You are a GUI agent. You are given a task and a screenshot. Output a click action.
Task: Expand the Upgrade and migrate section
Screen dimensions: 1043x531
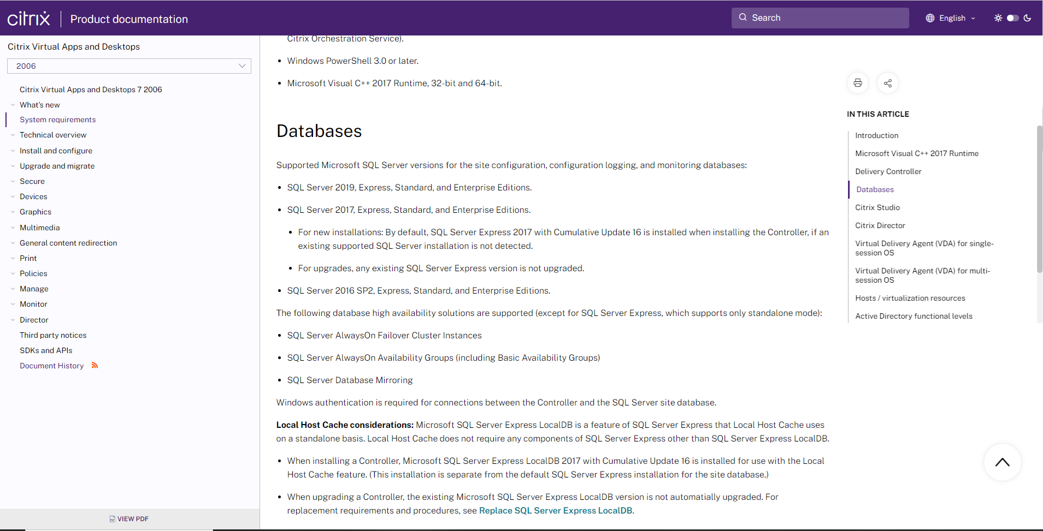13,166
